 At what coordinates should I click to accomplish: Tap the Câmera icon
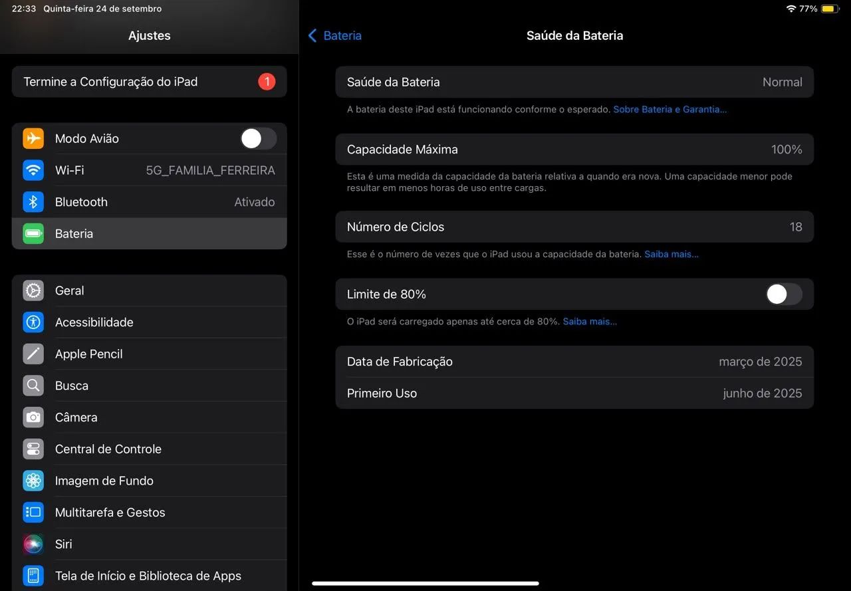[x=33, y=417]
